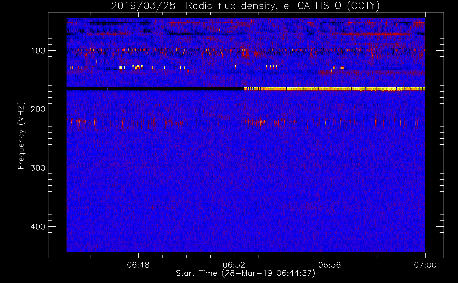Click the "Start Time (28-Mar-19 06:44:37)" axis label
Screen dimensions: 458x283
click(x=245, y=273)
